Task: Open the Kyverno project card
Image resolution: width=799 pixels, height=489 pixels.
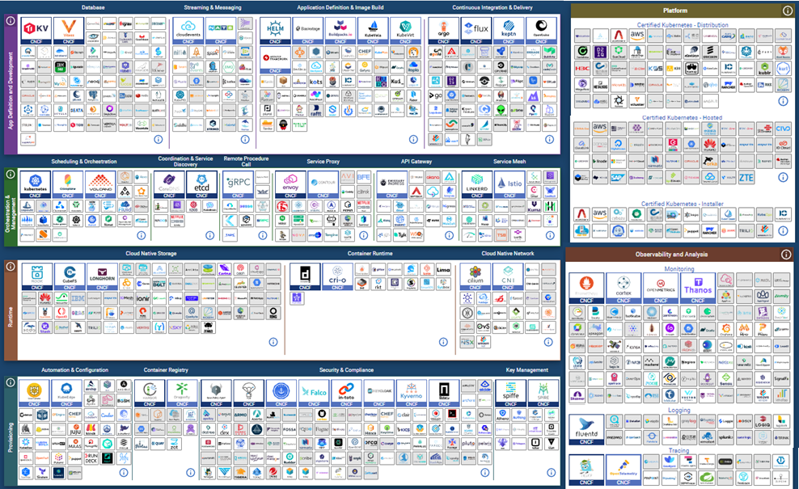Action: 412,393
